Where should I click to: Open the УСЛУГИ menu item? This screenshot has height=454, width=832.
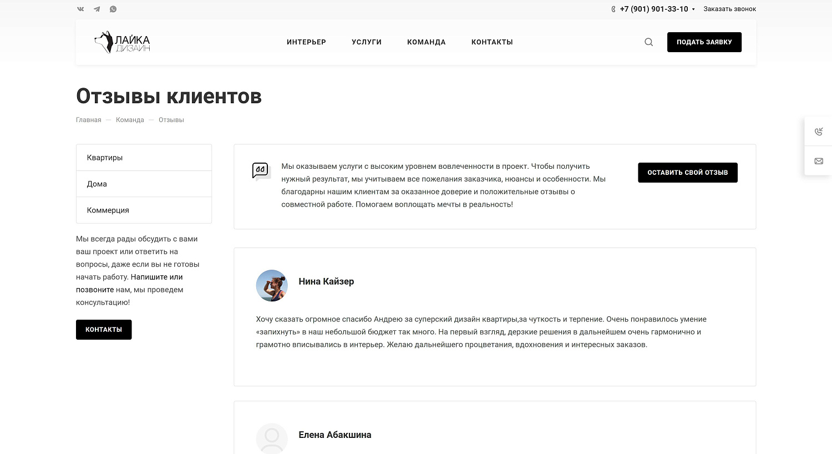tap(366, 42)
